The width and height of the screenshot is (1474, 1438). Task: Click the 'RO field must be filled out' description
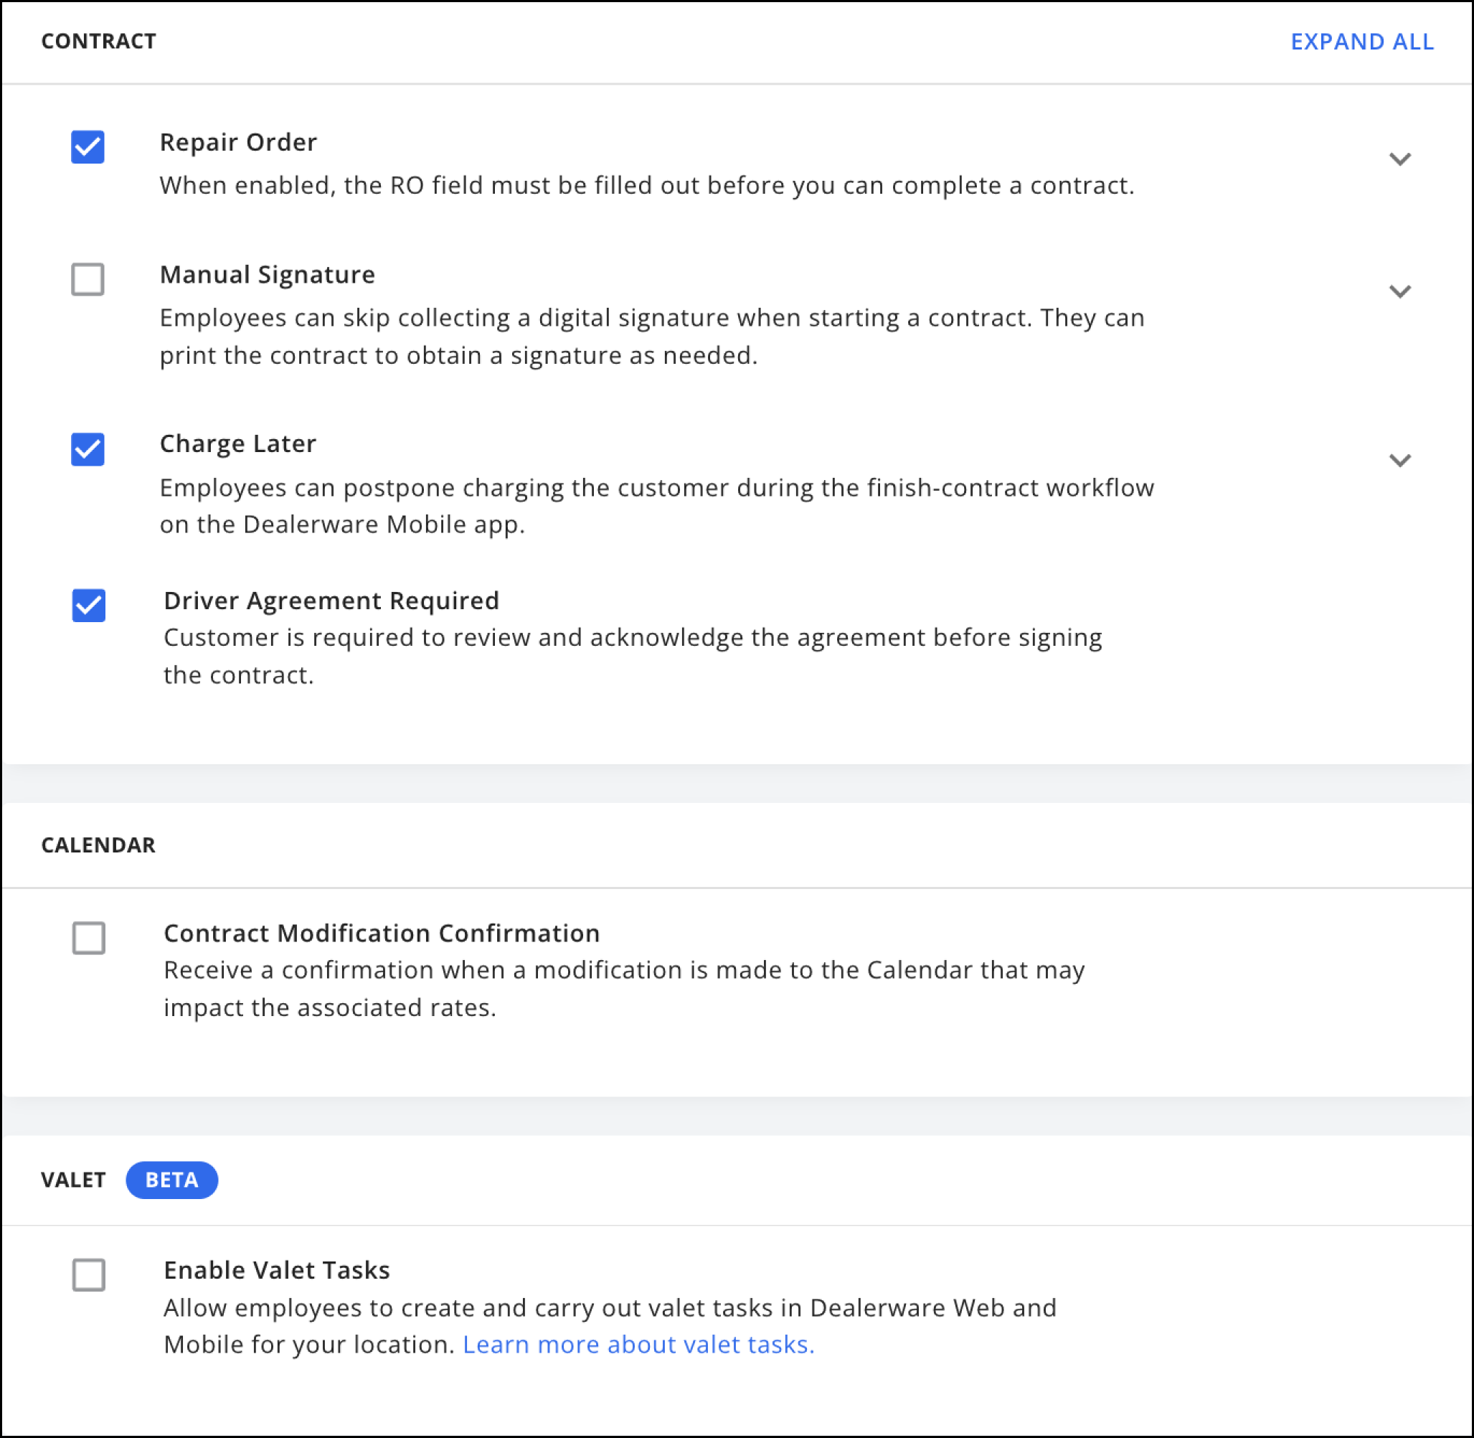tap(647, 185)
